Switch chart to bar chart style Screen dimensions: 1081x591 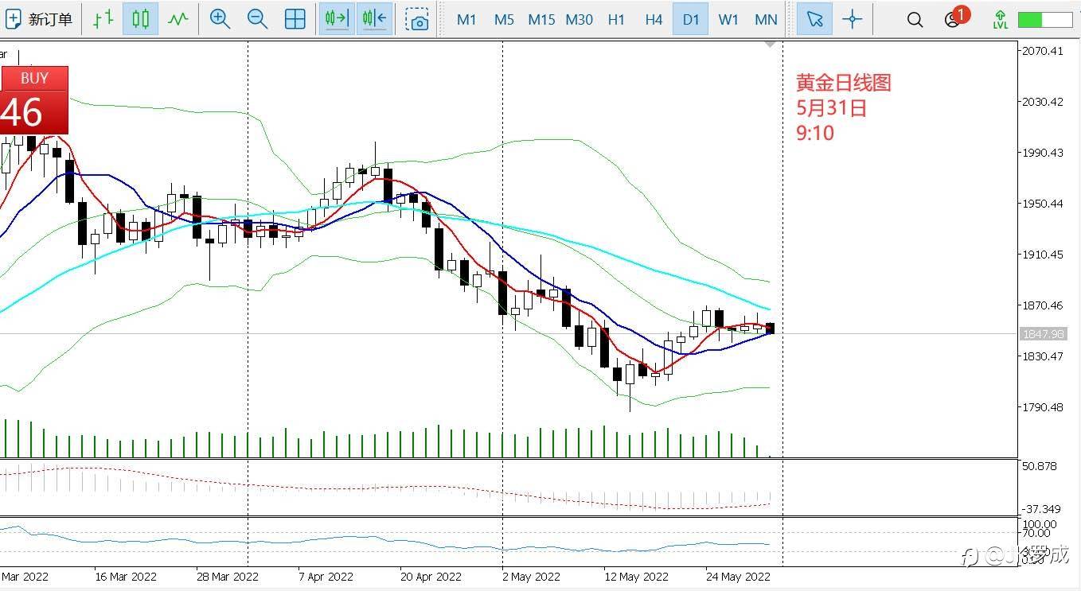(103, 19)
